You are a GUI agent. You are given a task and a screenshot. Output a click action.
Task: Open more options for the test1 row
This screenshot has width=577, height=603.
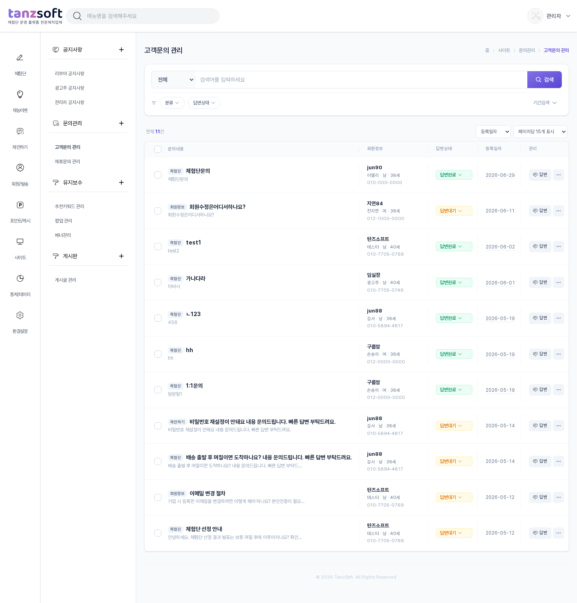point(559,246)
